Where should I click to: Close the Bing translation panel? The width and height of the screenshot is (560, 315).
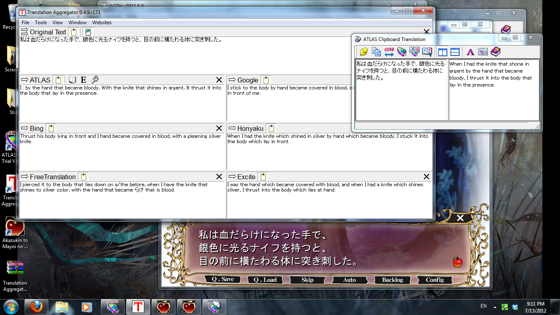pyautogui.click(x=219, y=128)
